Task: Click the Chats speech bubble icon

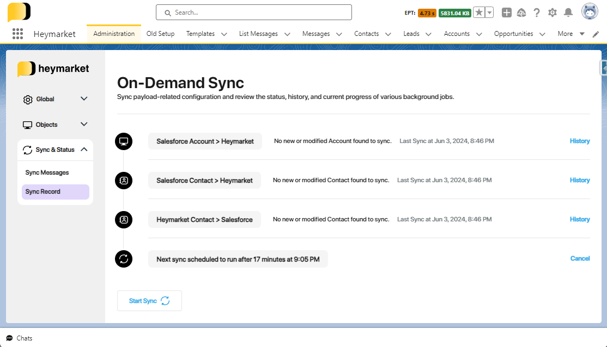Action: (10, 338)
